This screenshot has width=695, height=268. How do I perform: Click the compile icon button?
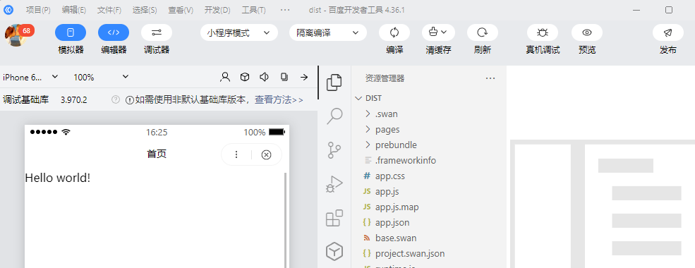394,32
